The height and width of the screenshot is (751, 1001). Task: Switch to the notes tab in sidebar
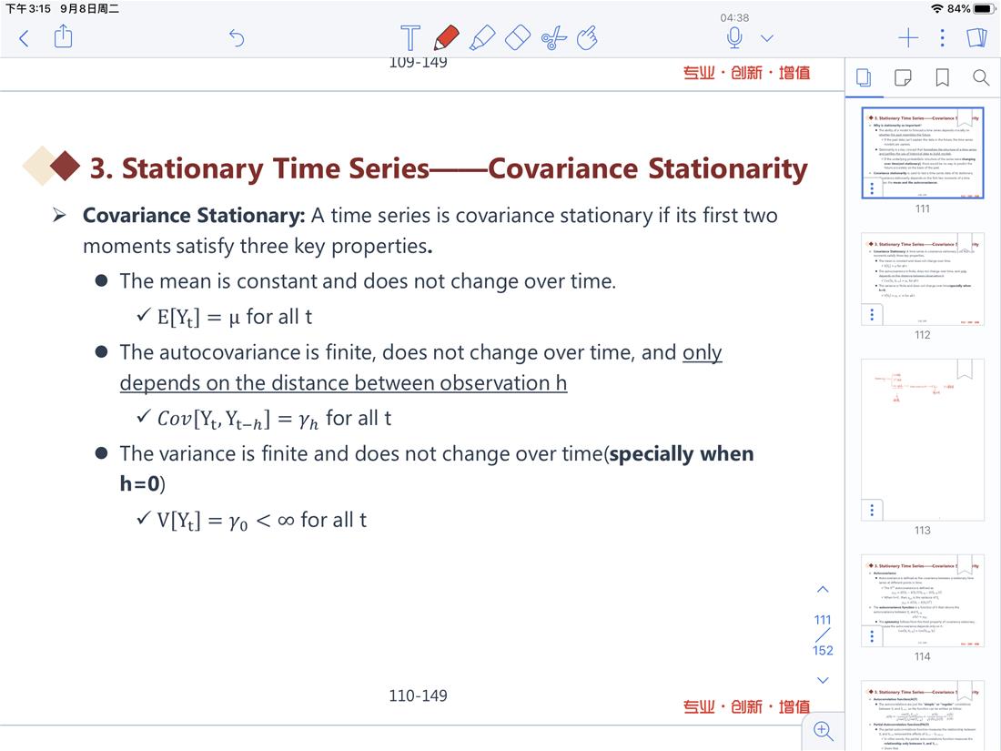tap(903, 78)
